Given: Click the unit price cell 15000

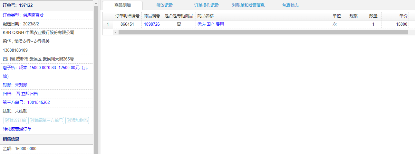Looking at the screenshot, I should pos(395,24).
